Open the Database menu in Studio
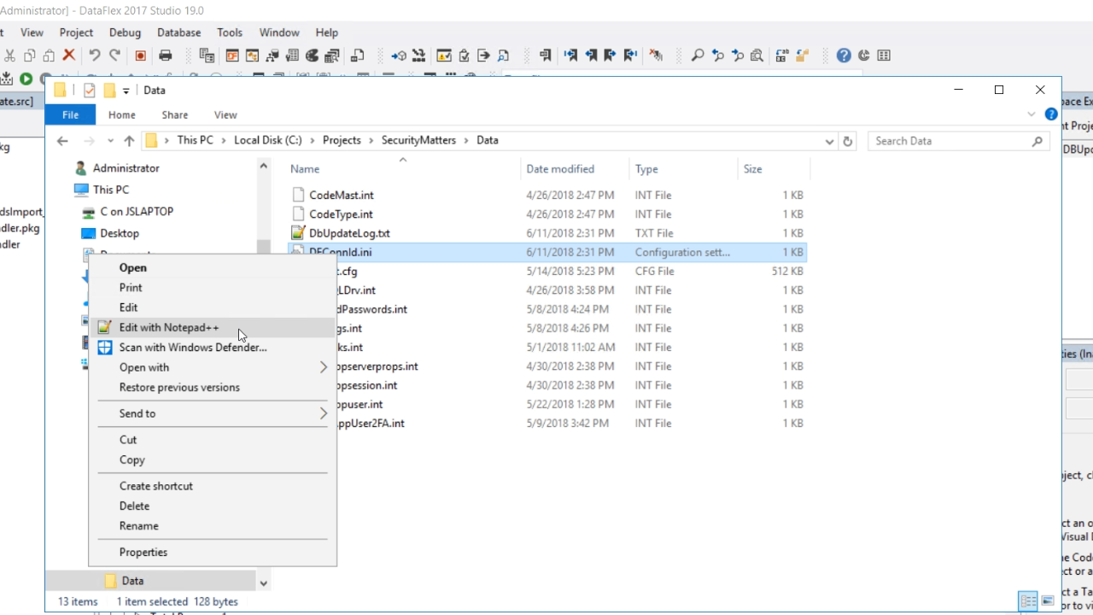 [x=178, y=32]
